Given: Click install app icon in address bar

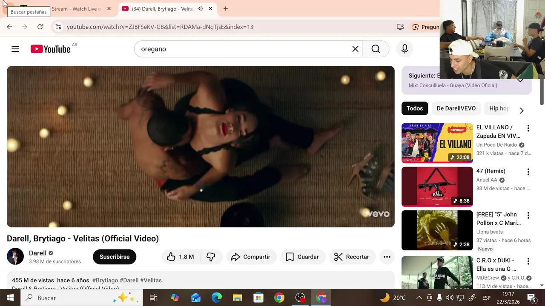Looking at the screenshot, I should coord(400,27).
